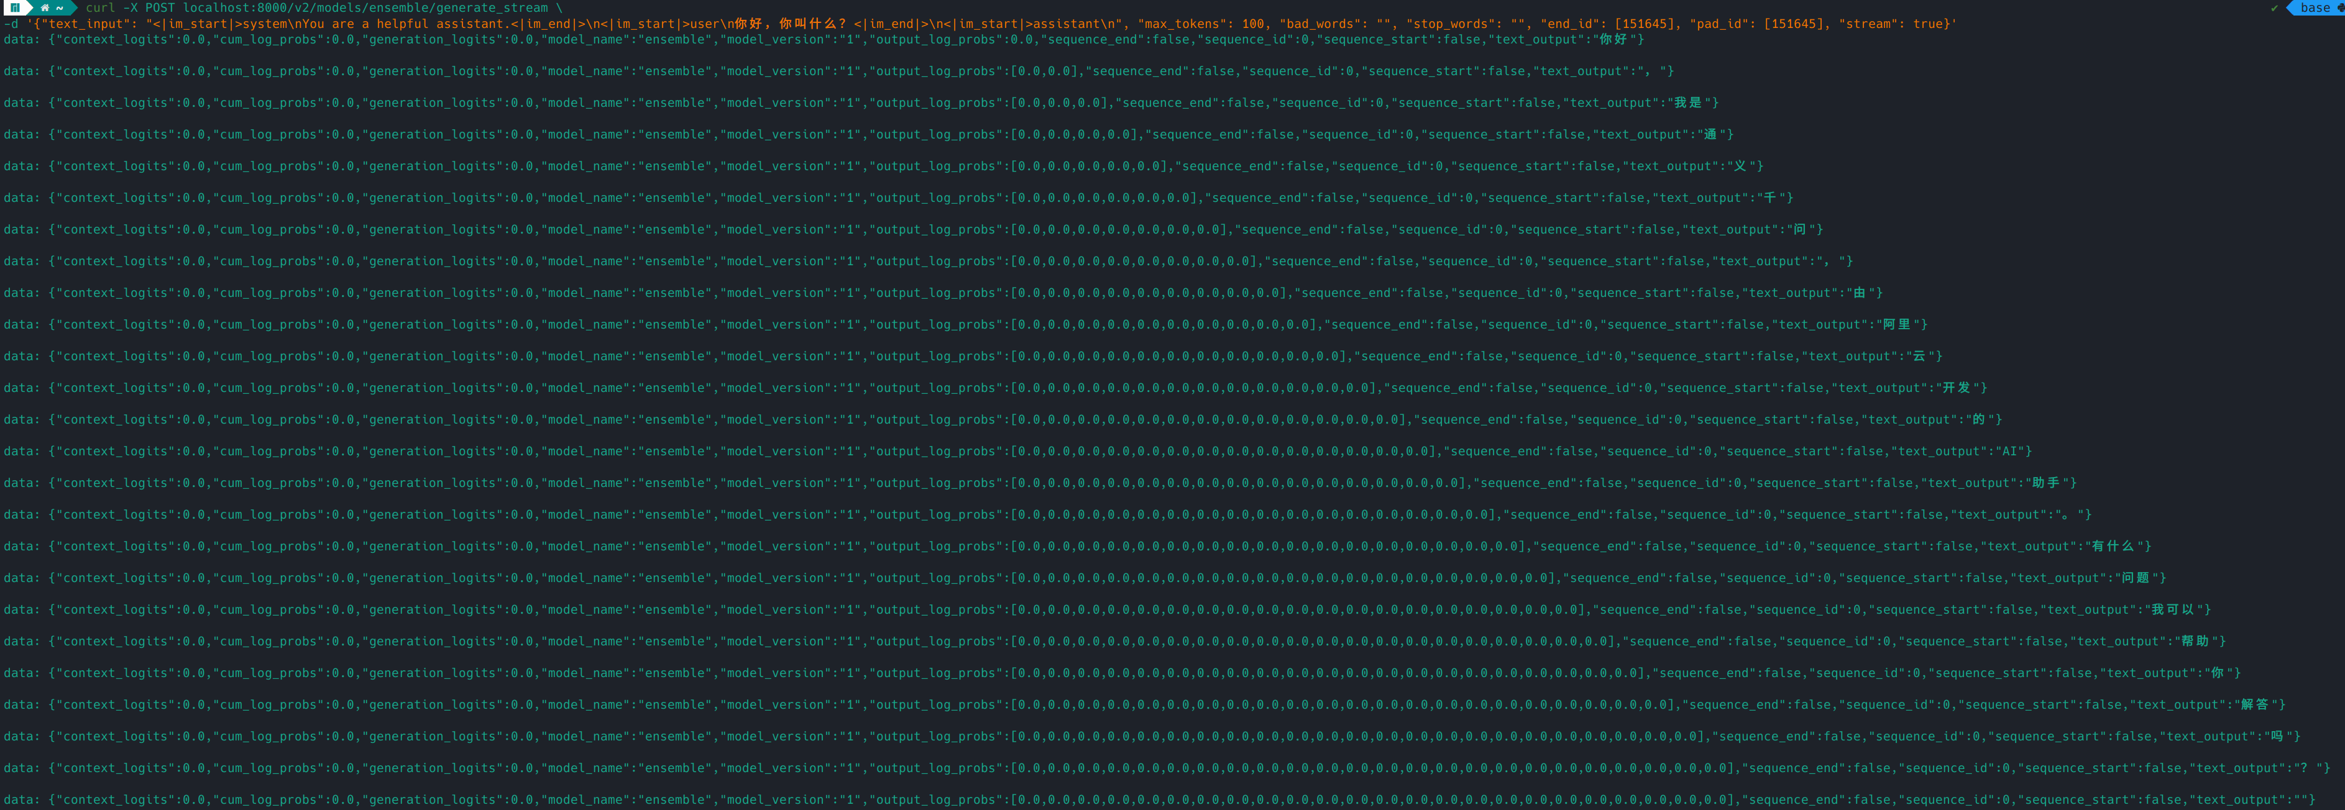Click the home icon in the prompt
Image resolution: width=2345 pixels, height=810 pixels.
pos(45,7)
